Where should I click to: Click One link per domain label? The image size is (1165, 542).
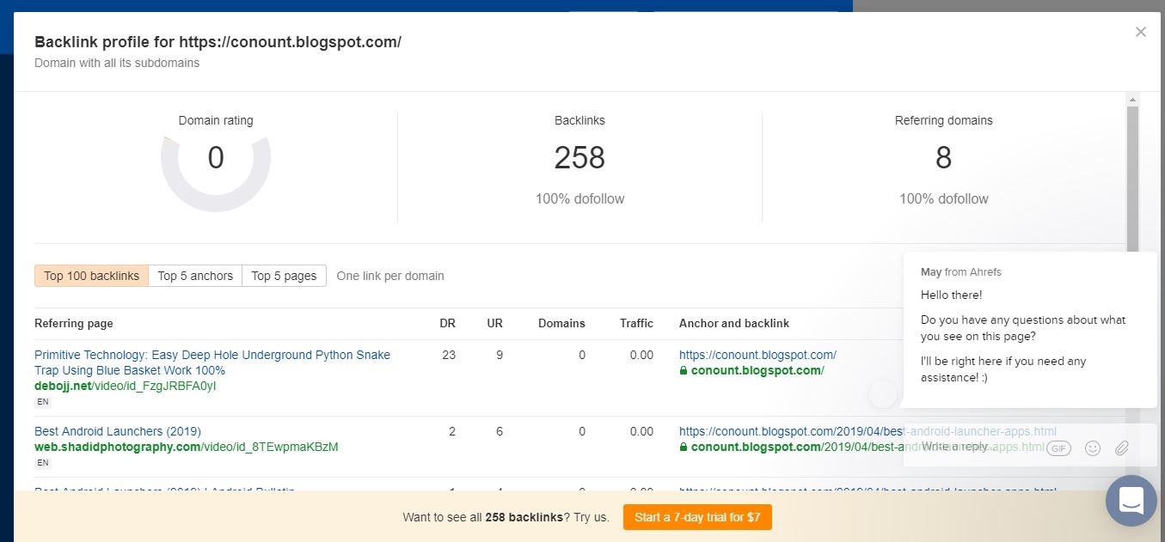(390, 276)
